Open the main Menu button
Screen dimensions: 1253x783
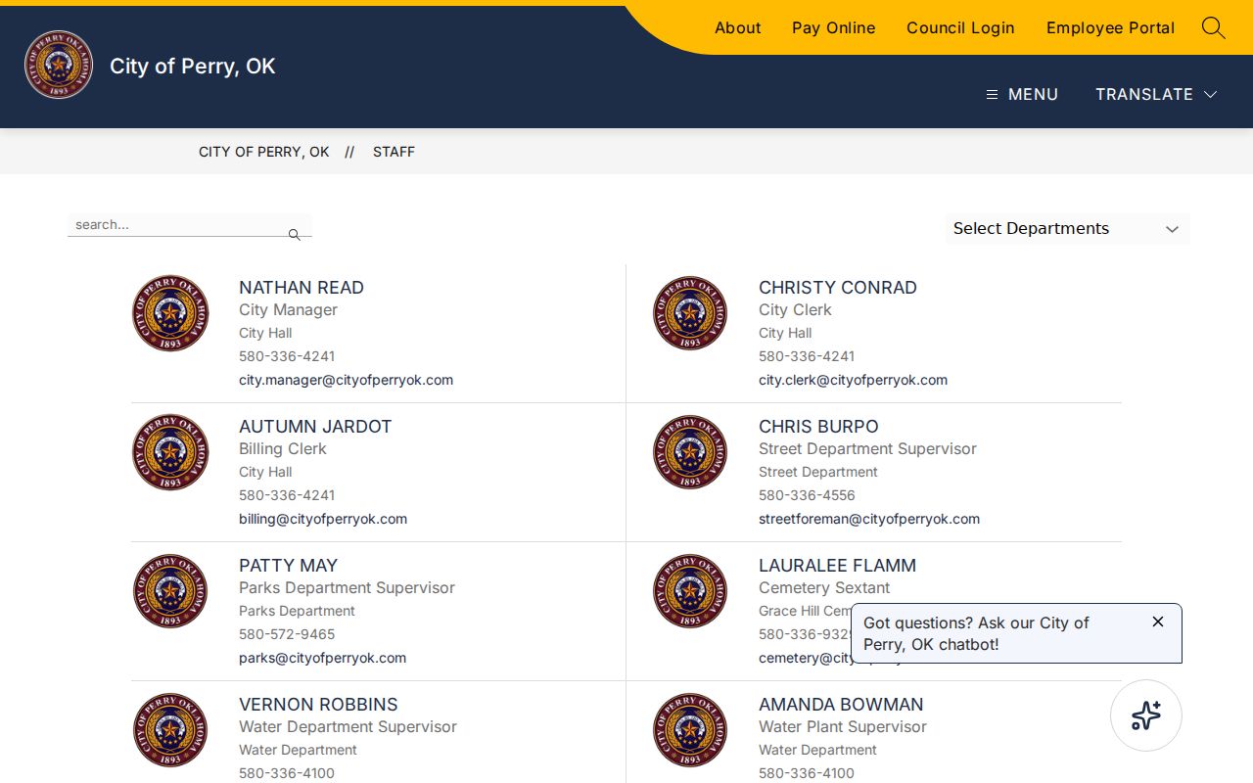(x=1022, y=94)
